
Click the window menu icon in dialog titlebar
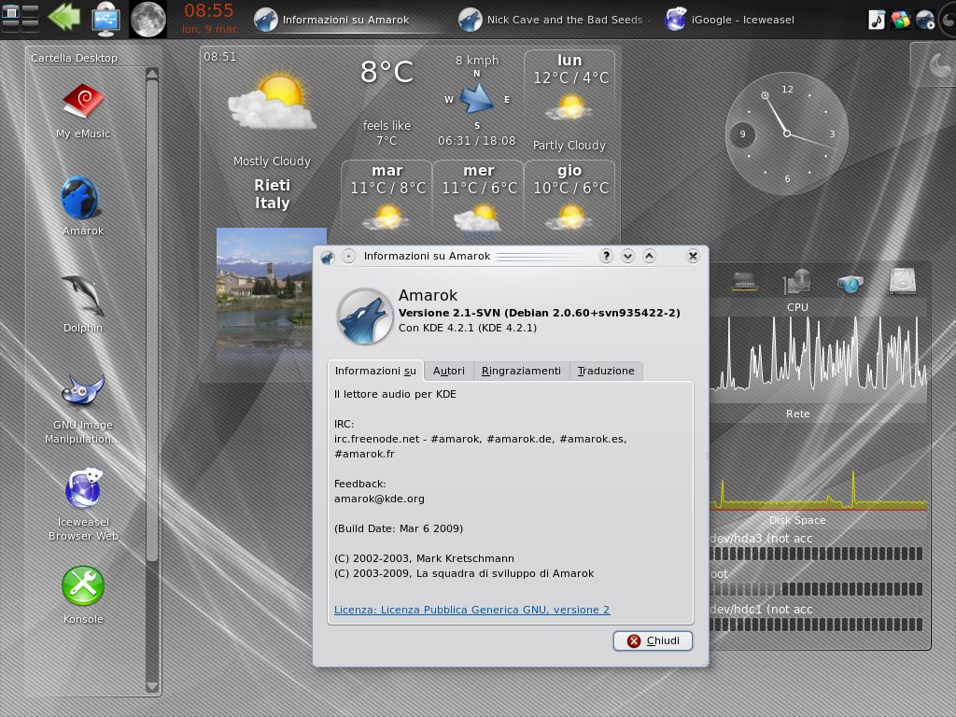pos(328,257)
